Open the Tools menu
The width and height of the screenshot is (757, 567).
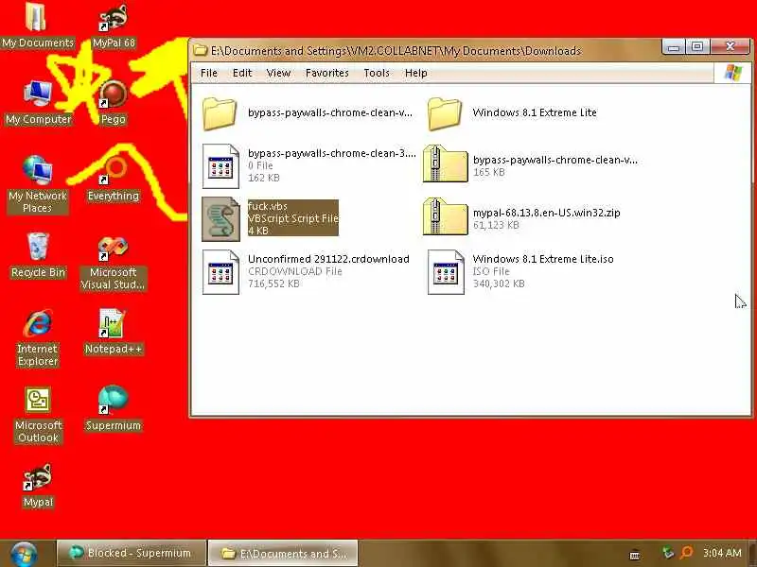pyautogui.click(x=377, y=73)
